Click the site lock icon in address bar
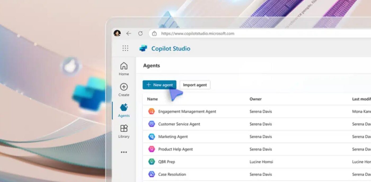The width and height of the screenshot is (371, 182). coord(154,33)
